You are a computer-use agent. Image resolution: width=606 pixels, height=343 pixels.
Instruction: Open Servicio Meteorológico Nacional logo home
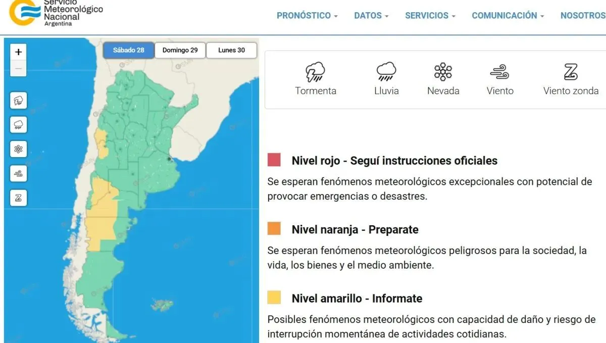click(x=56, y=14)
